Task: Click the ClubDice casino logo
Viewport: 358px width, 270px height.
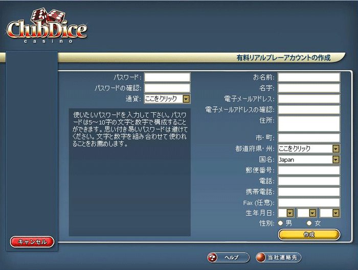Action: click(x=47, y=26)
